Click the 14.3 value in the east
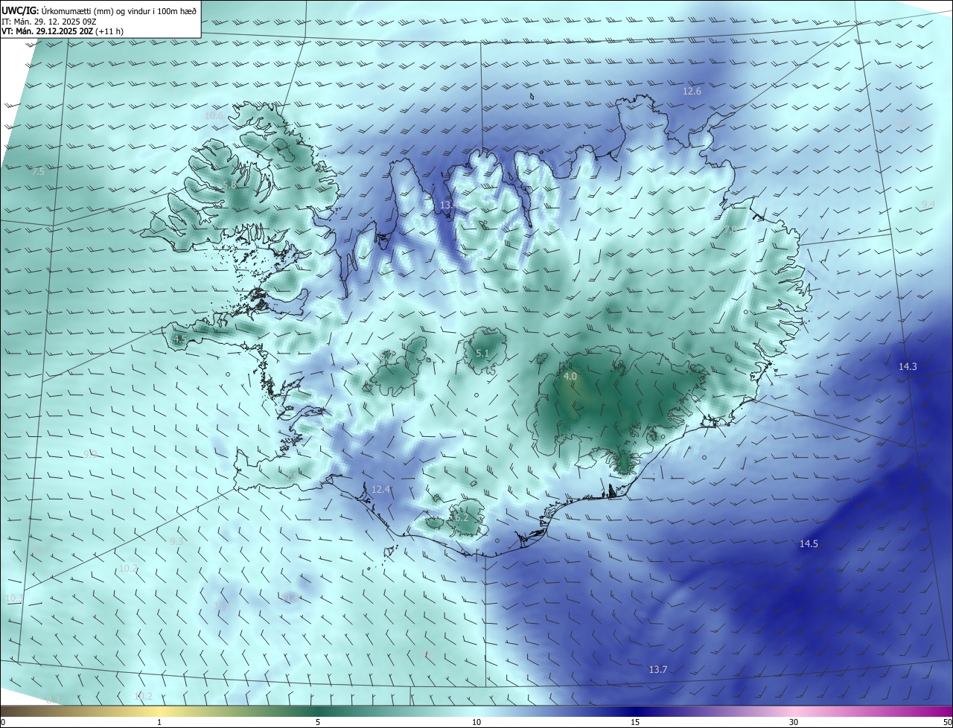953x728 pixels. (x=908, y=366)
